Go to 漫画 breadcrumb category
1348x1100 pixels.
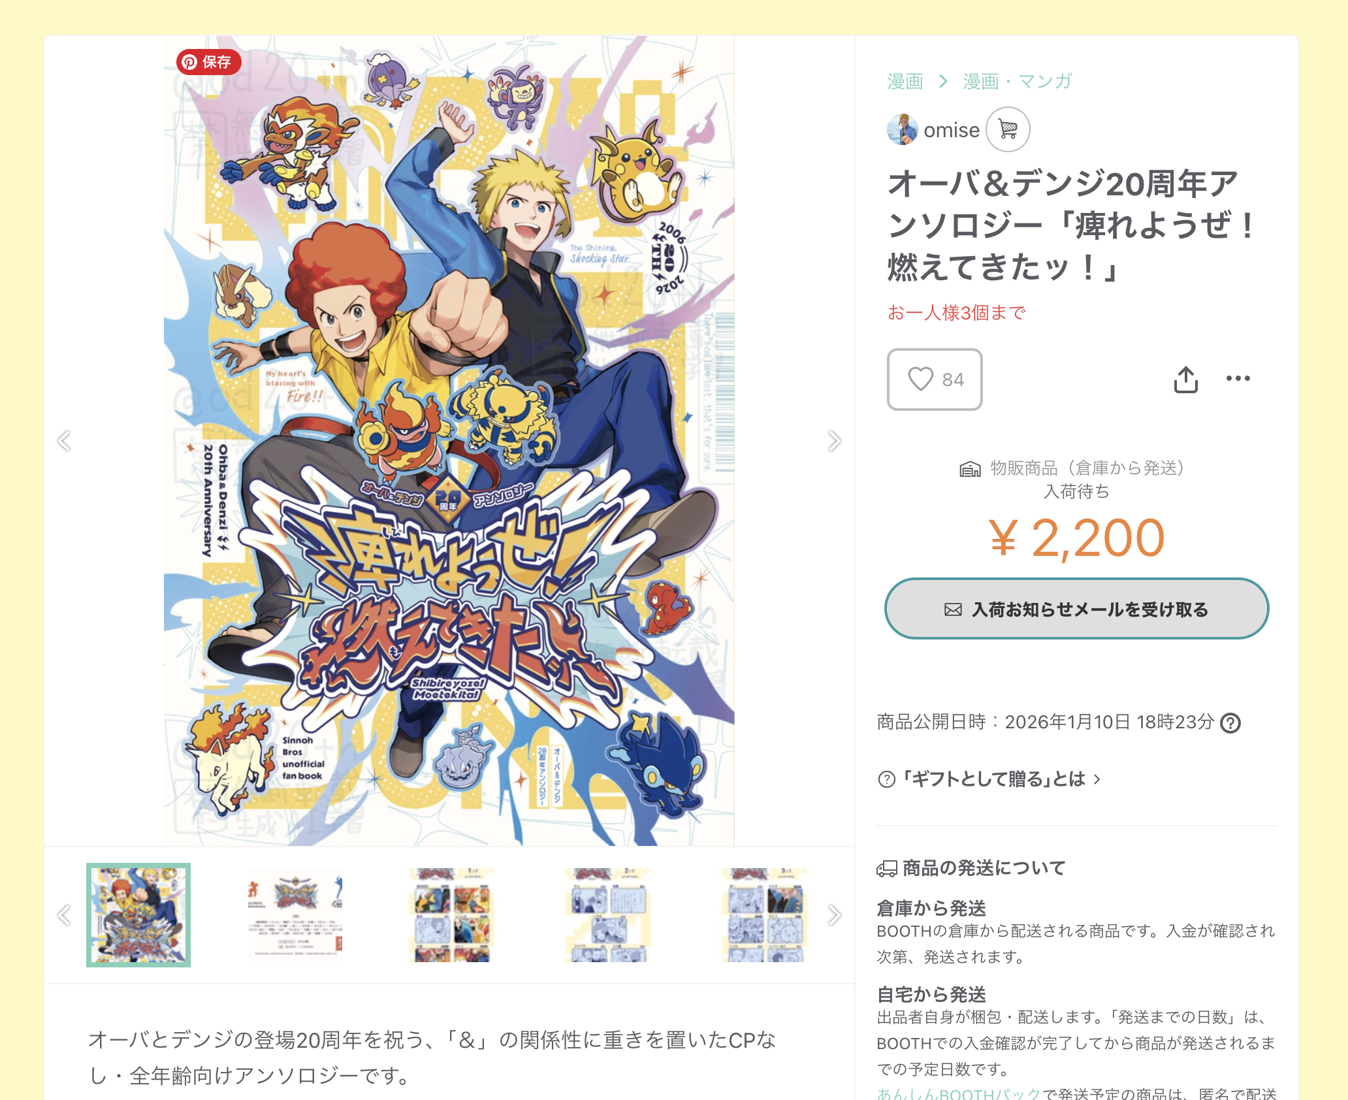coord(905,81)
